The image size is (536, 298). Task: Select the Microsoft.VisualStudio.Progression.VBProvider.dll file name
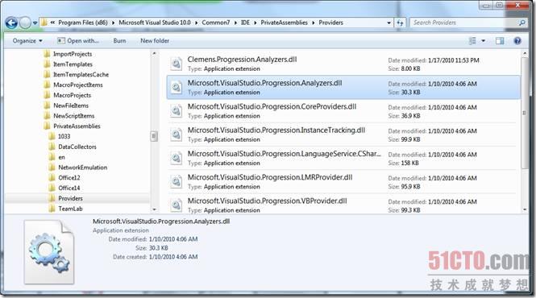[x=267, y=201]
